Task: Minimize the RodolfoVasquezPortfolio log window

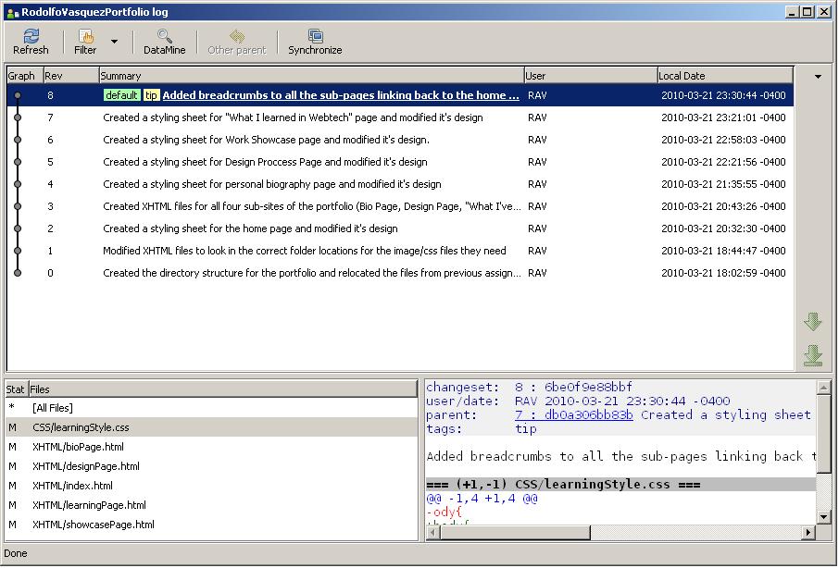Action: pos(793,12)
